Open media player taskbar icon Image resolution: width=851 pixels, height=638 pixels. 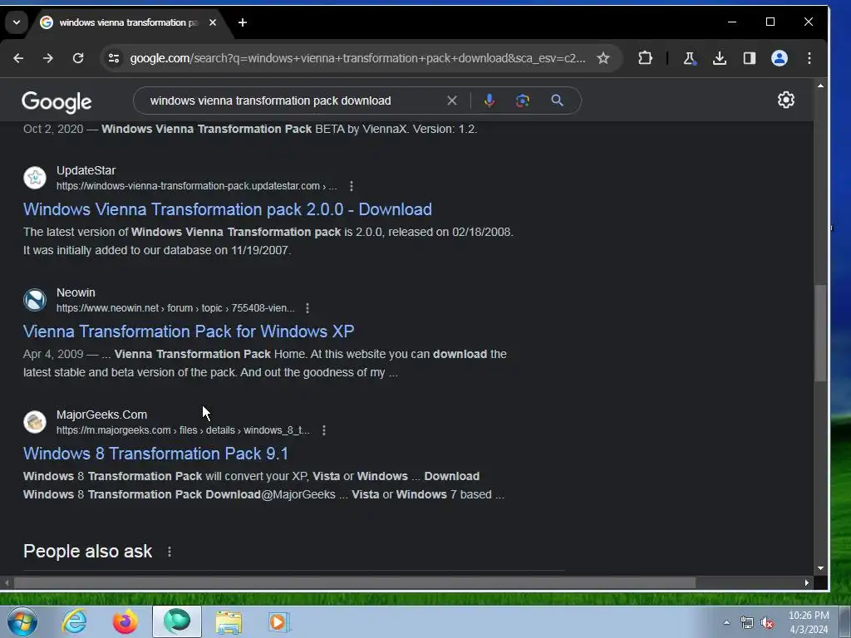[279, 622]
